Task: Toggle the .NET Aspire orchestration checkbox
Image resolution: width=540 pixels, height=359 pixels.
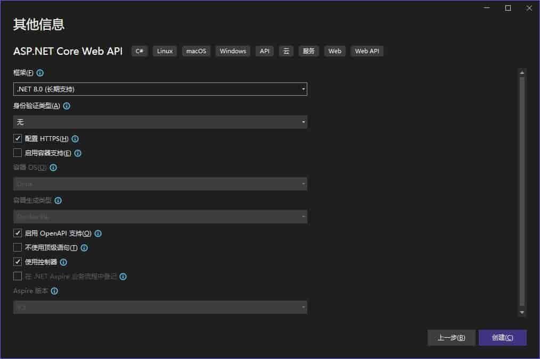Action: pyautogui.click(x=18, y=276)
